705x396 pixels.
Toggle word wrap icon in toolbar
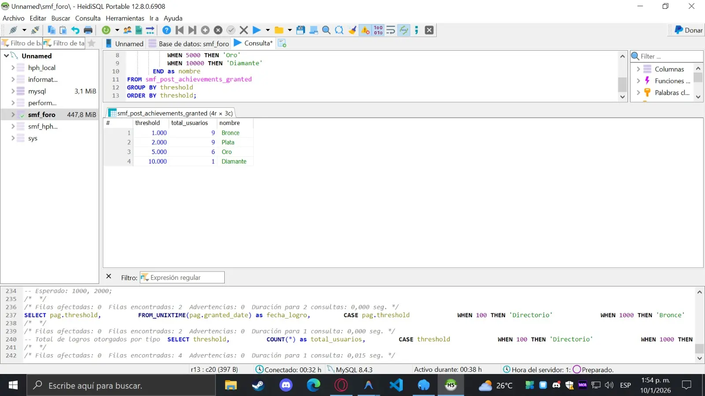tap(391, 30)
